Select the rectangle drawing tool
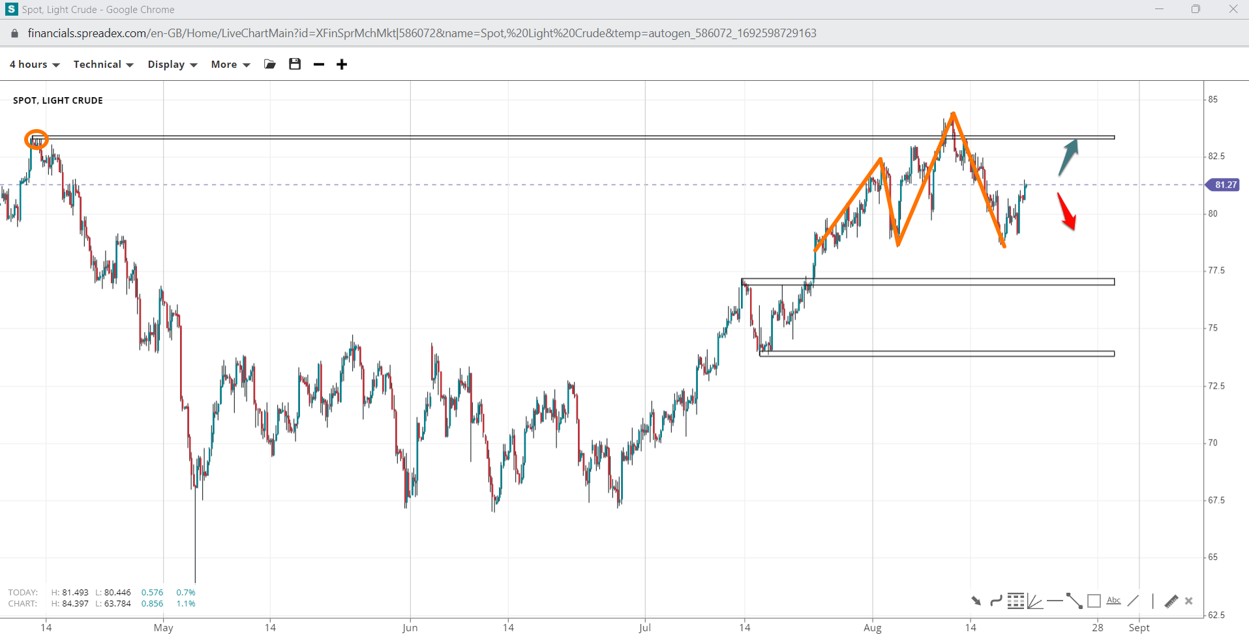Viewport: 1249px width, 641px height. pos(1094,601)
